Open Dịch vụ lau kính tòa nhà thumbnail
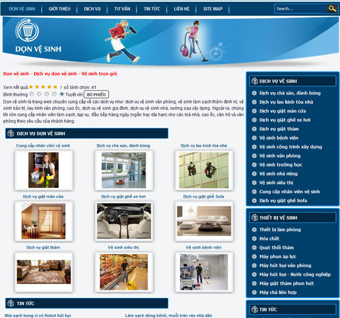The height and width of the screenshot is (318, 340). click(x=204, y=170)
